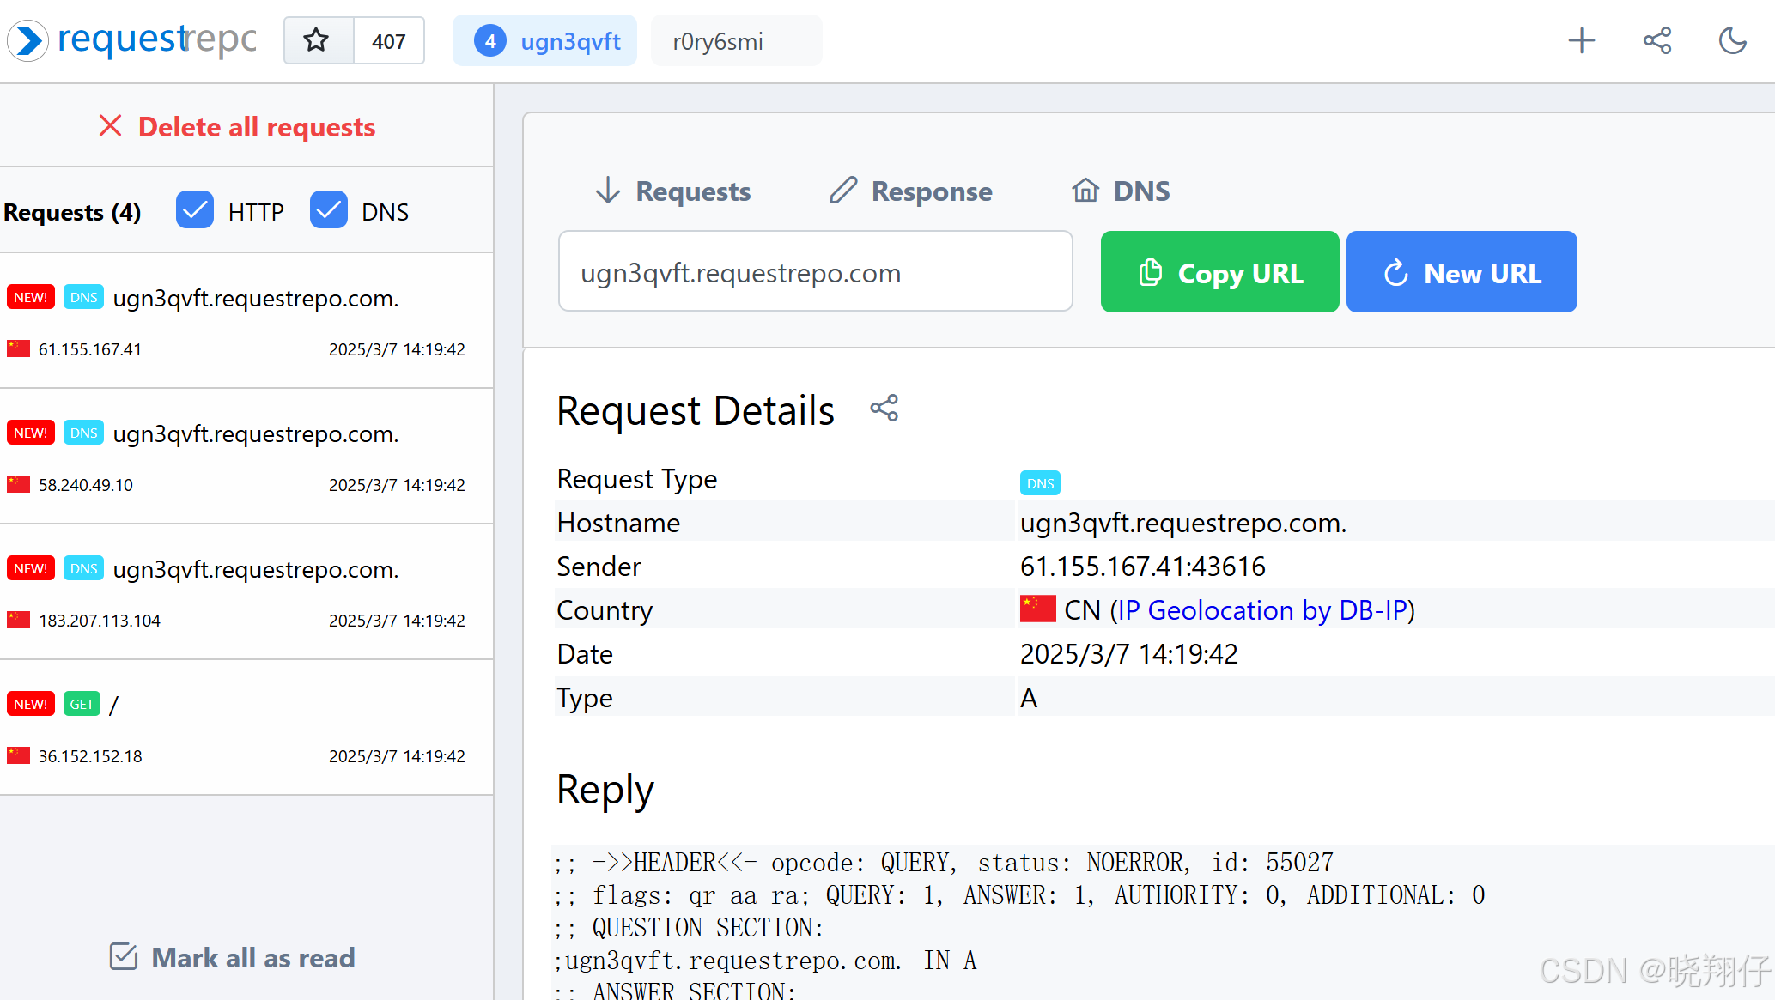This screenshot has width=1775, height=1000.
Task: Uncheck the HTTP filter checkbox
Action: pos(195,210)
